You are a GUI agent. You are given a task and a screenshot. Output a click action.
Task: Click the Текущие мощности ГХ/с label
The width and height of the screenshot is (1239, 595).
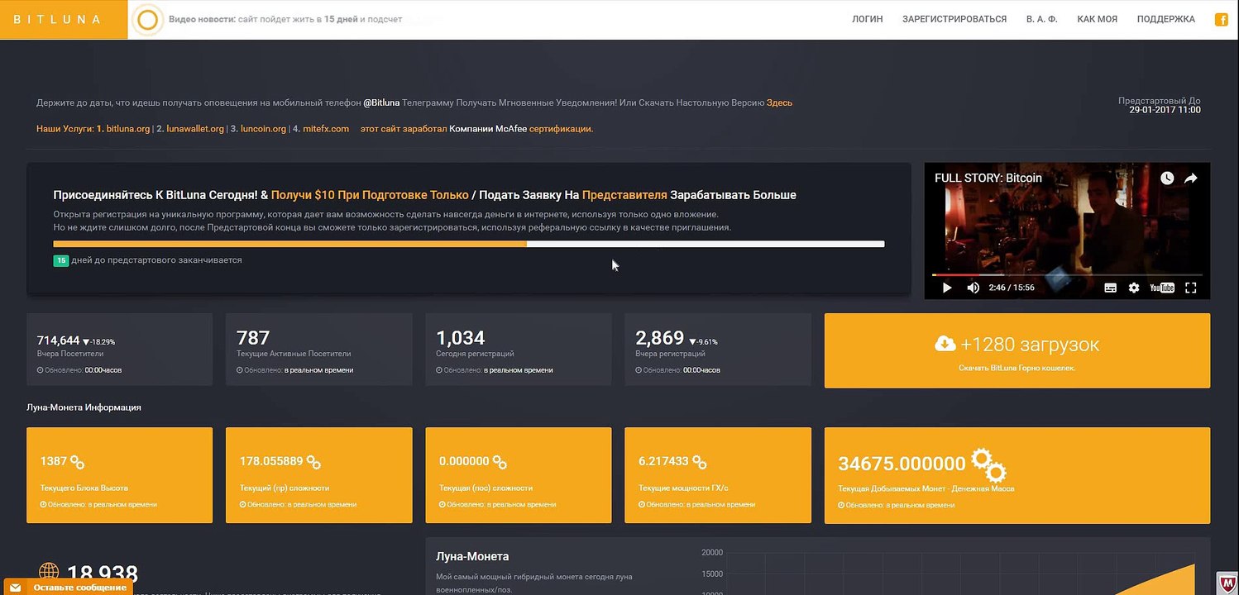683,488
